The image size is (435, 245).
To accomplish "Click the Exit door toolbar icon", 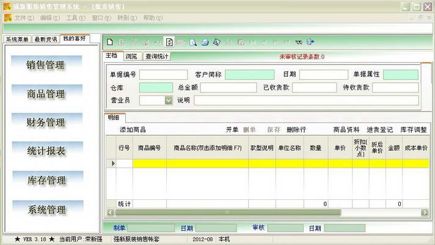I will click(x=310, y=42).
